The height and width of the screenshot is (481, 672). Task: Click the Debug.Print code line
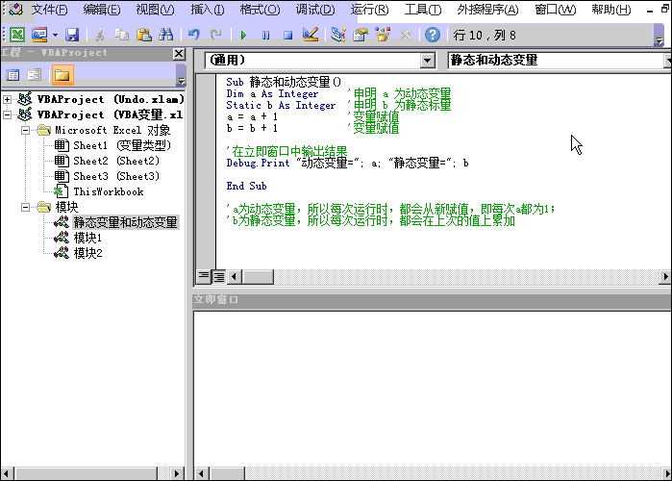pyautogui.click(x=348, y=163)
